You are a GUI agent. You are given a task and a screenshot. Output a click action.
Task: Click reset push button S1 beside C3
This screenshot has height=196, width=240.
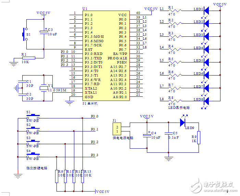click(25, 34)
